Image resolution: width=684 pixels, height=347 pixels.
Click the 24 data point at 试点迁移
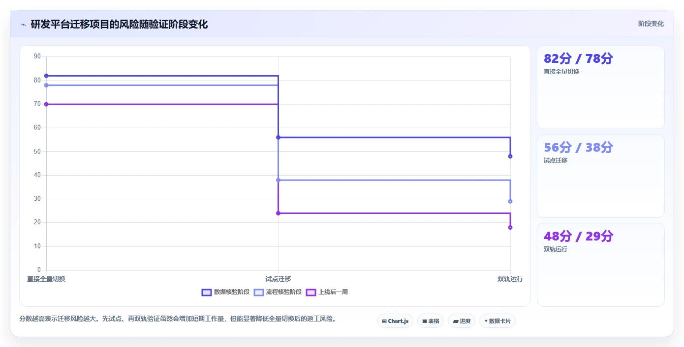coord(278,213)
